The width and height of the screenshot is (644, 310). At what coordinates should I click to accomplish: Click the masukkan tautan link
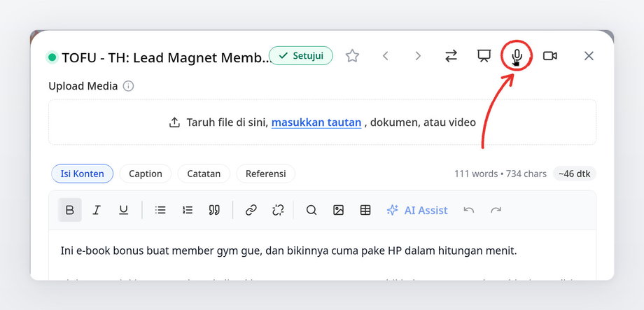[x=316, y=122]
